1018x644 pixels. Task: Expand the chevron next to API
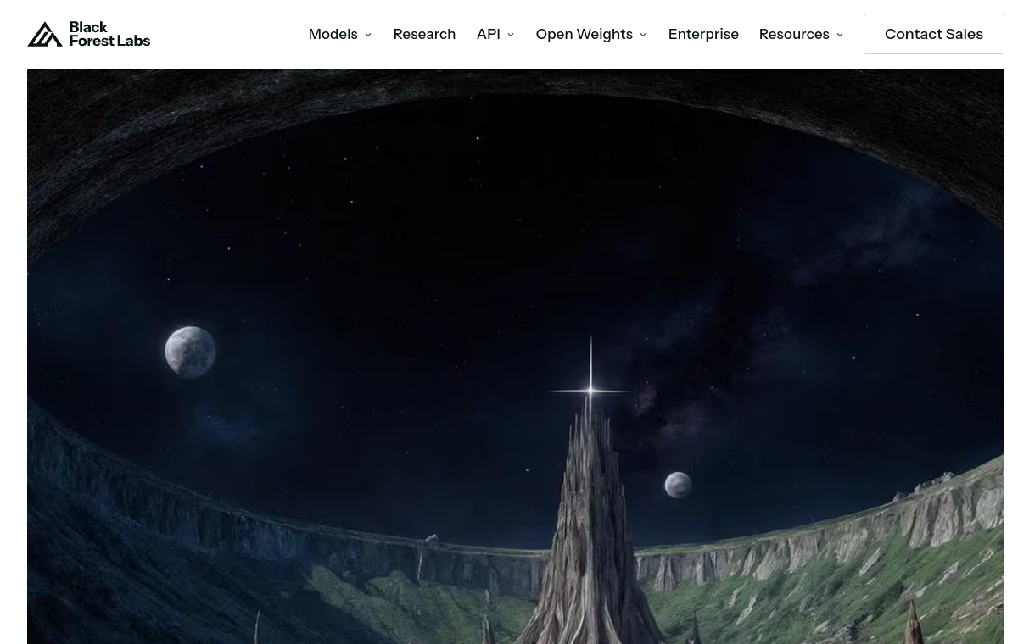(511, 35)
